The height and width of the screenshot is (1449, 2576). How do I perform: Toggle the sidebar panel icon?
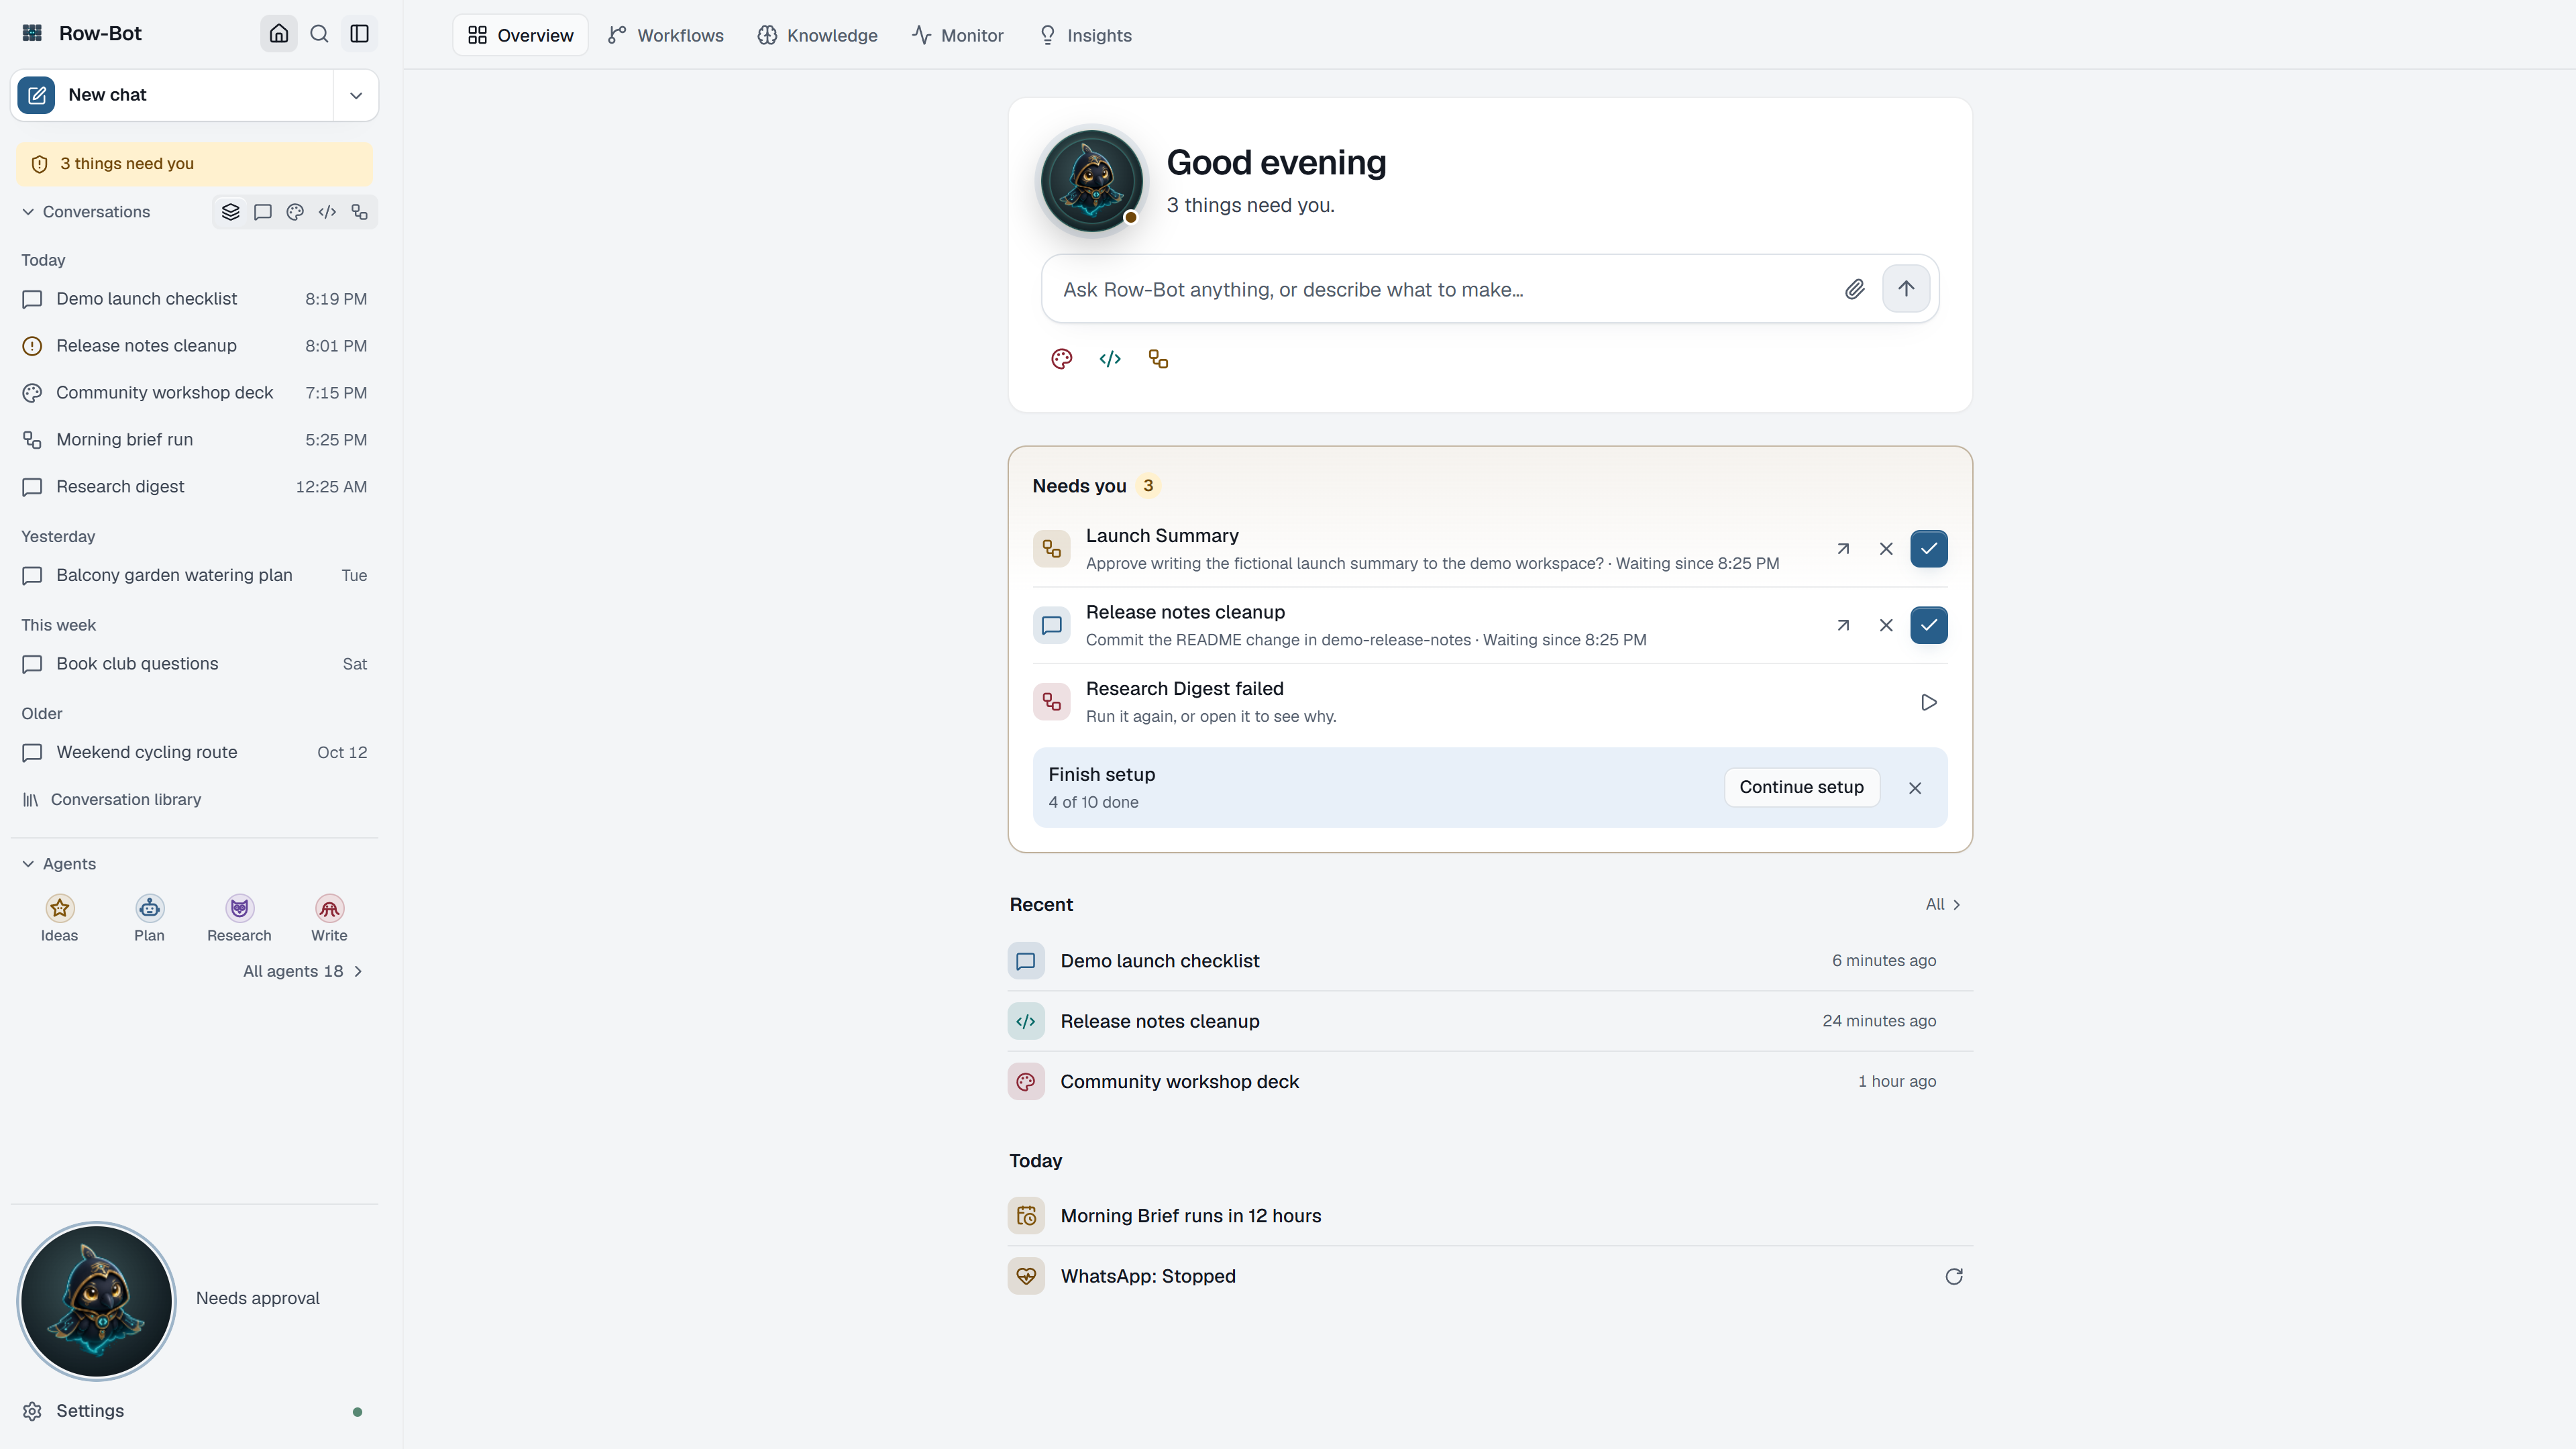point(359,34)
